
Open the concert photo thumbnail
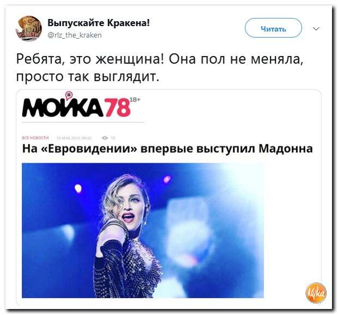[143, 231]
